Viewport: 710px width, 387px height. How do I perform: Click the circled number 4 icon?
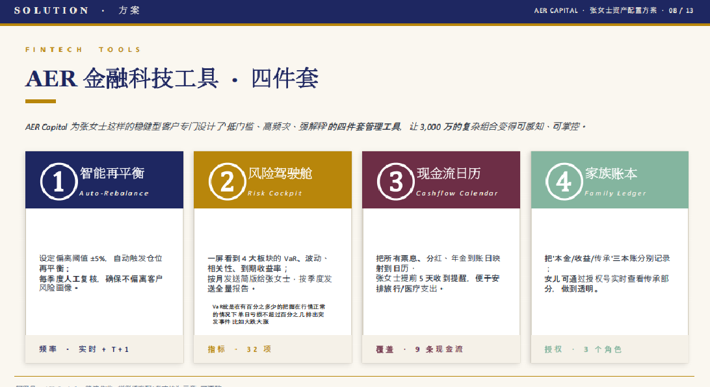[x=564, y=181]
